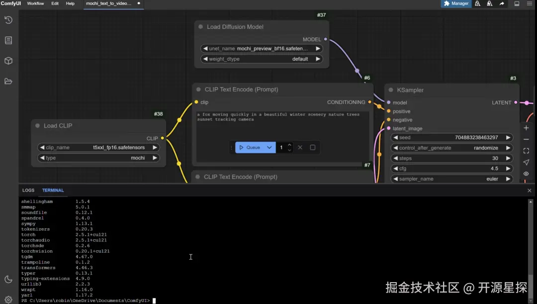
Task: Select next unet_name with right arrow
Action: pos(318,49)
